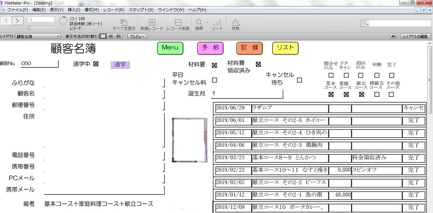Check the その他コース checkbox

coord(391,94)
